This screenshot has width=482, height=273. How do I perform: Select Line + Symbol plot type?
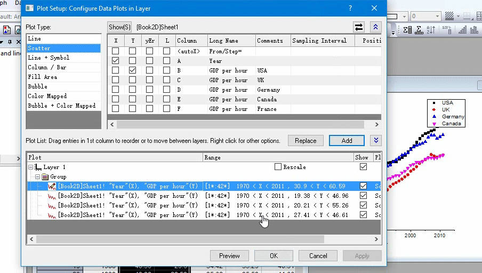[x=49, y=58]
